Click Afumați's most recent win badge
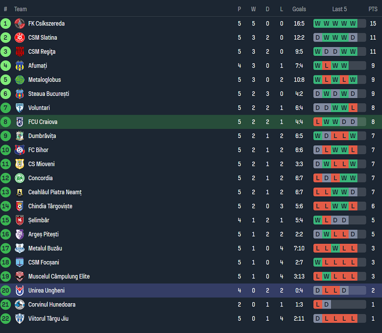The height and width of the screenshot is (333, 382). point(344,66)
